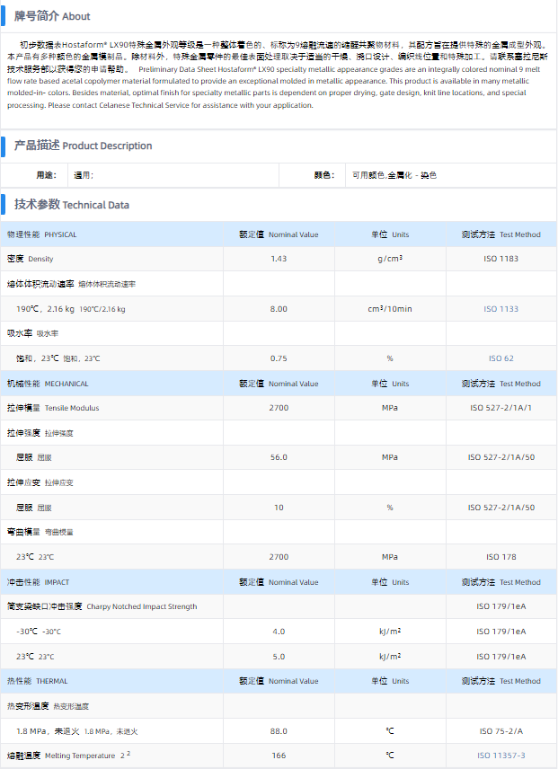The width and height of the screenshot is (558, 769).
Task: Click the 物理性能 PHYSICAL table header
Action: coord(42,234)
